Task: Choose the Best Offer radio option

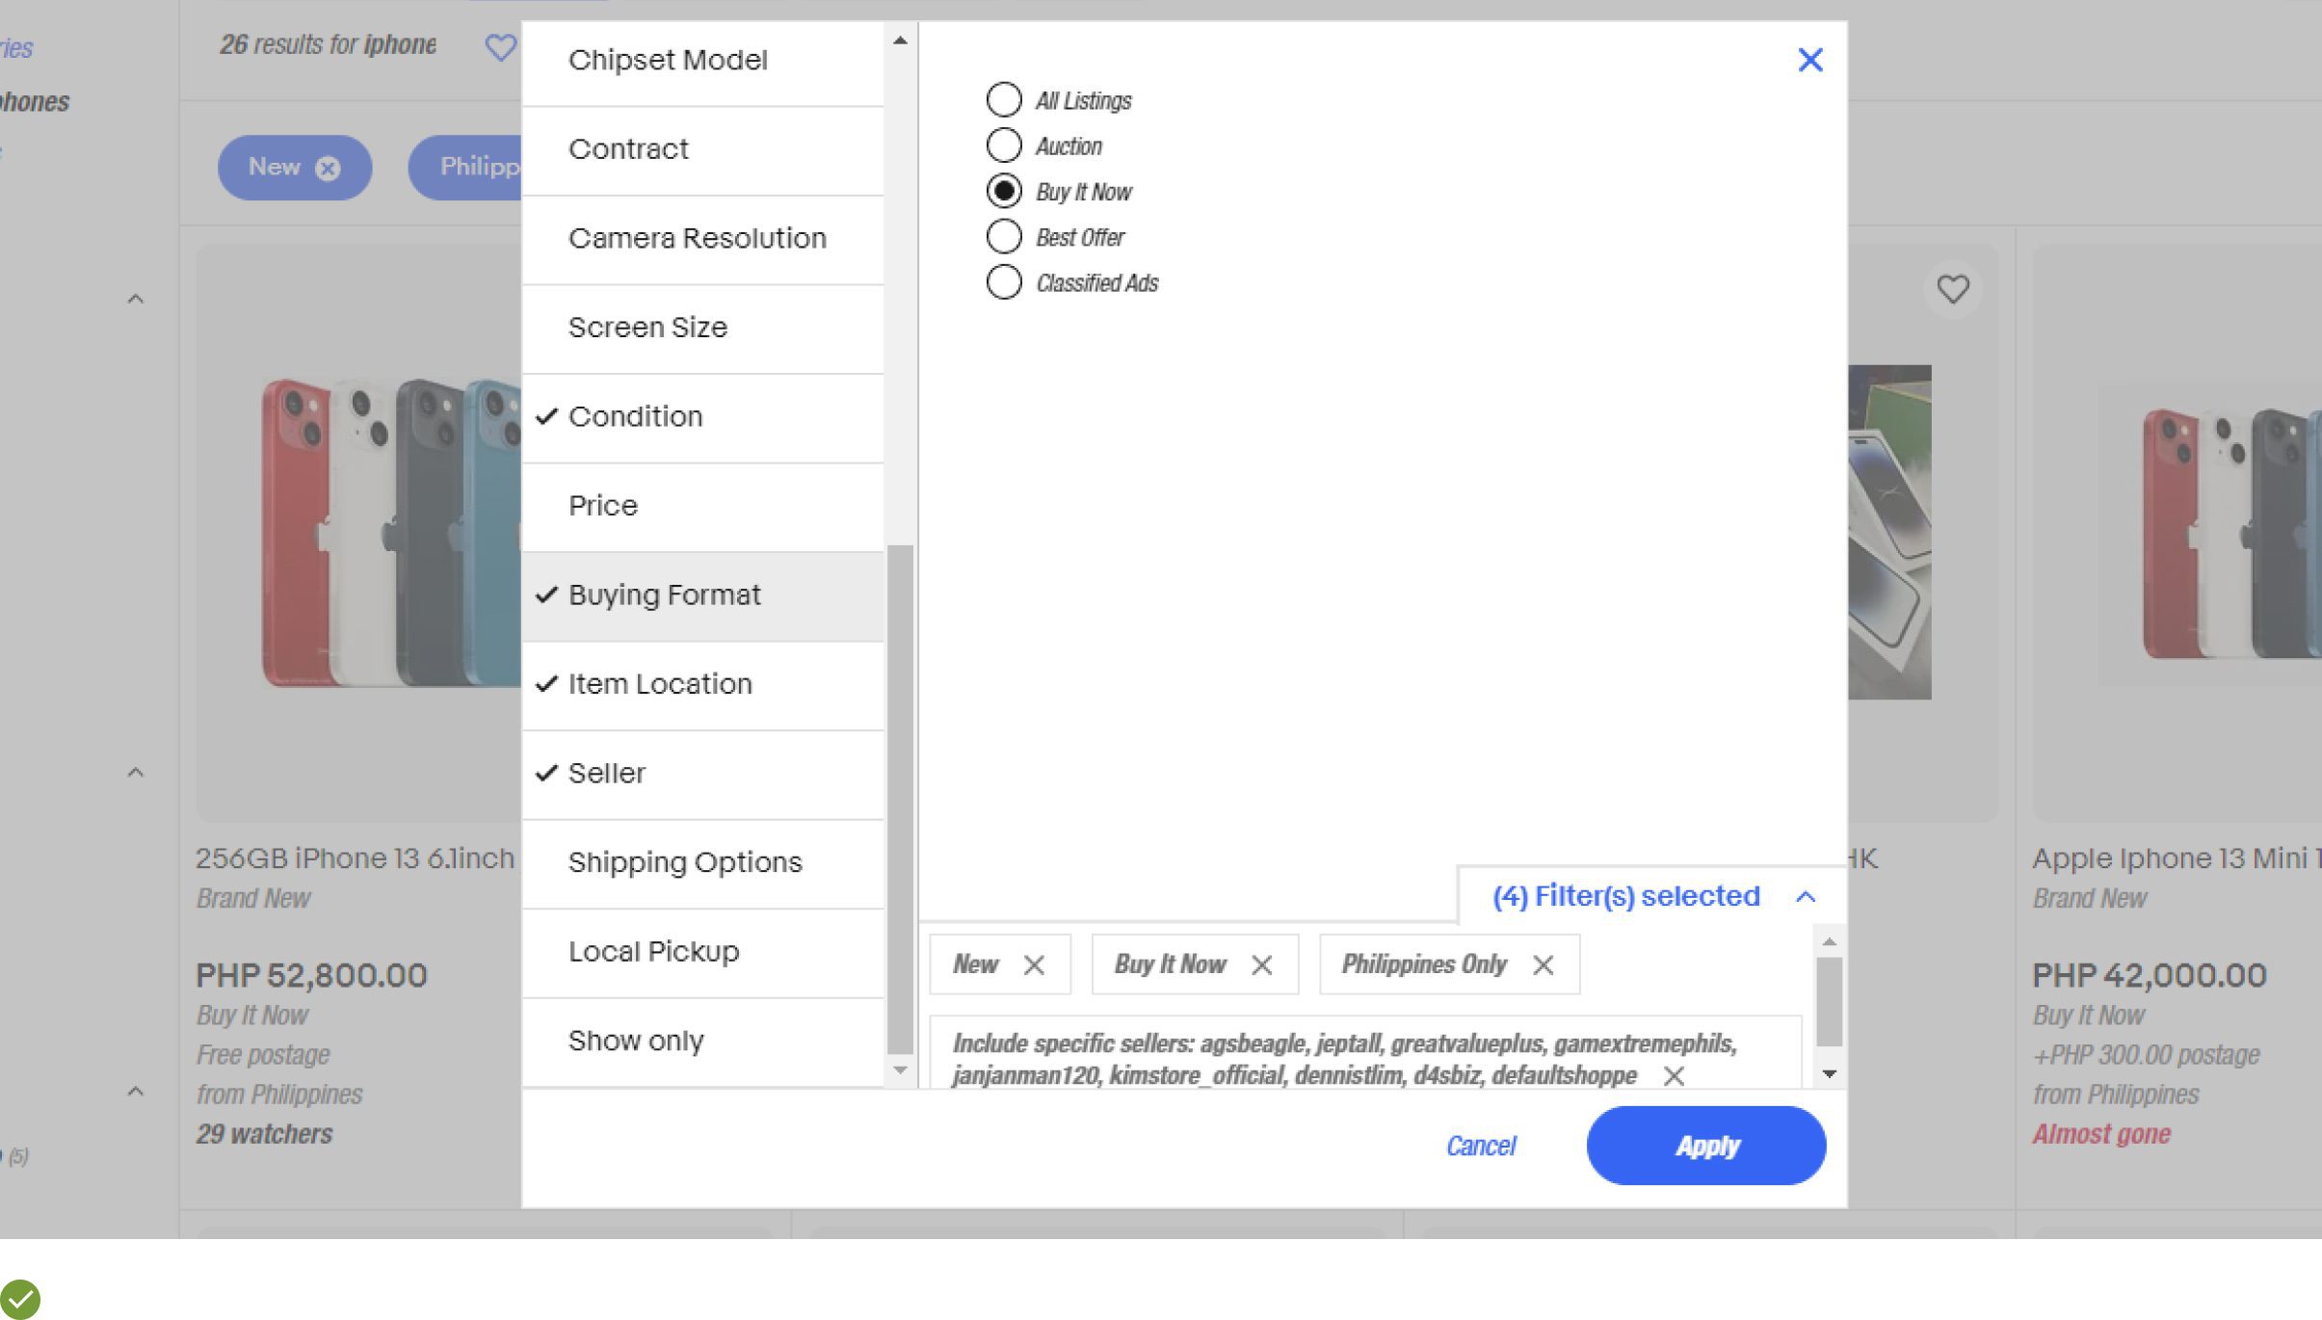Action: (x=1003, y=236)
